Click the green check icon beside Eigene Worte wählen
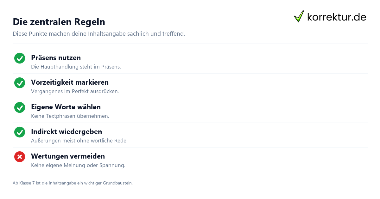 coord(20,107)
